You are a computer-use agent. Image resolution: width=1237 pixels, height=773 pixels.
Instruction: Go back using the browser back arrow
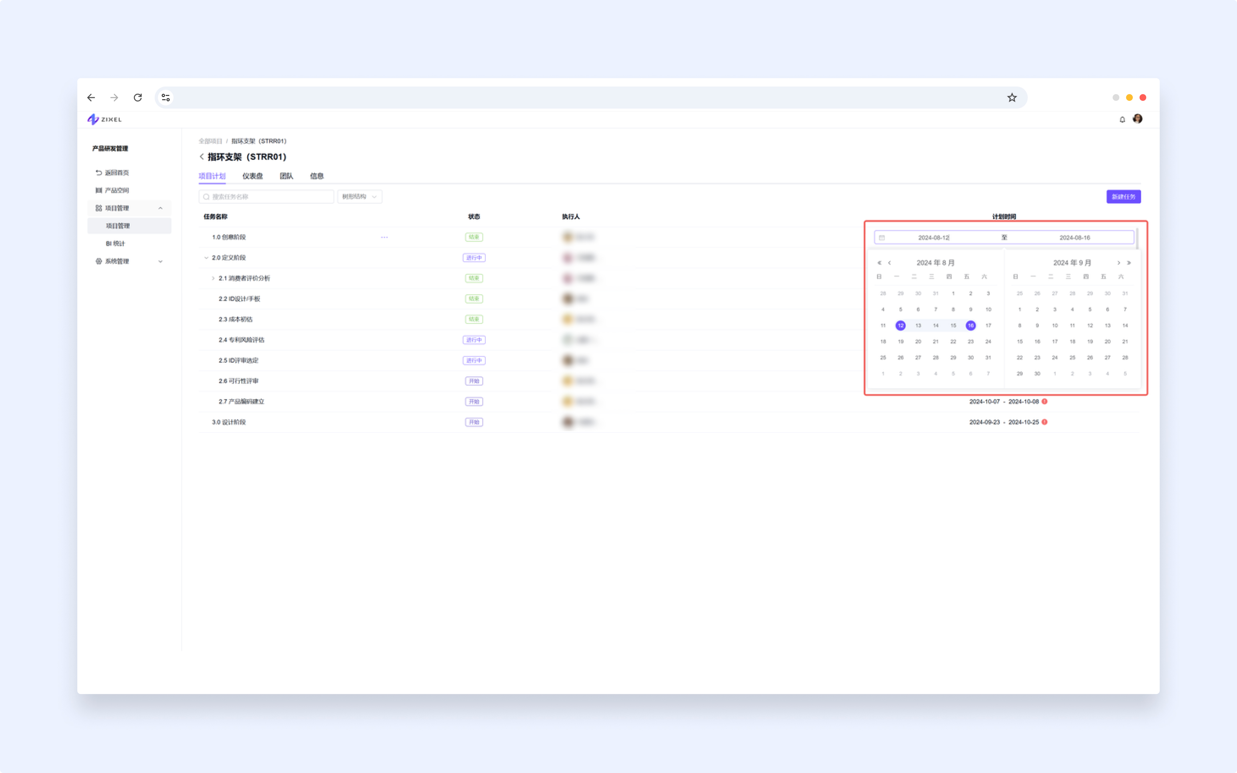click(91, 98)
